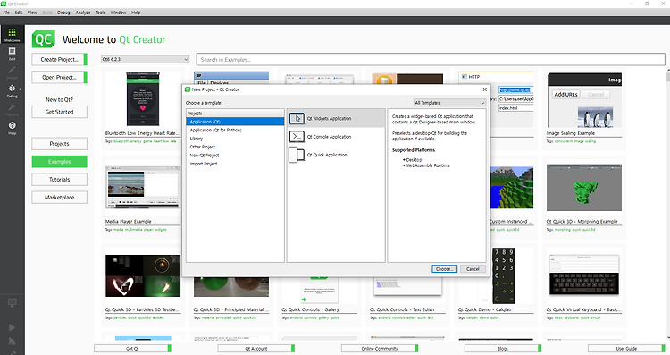Open the Window menu
Image resolution: width=670 pixels, height=355 pixels.
(118, 13)
